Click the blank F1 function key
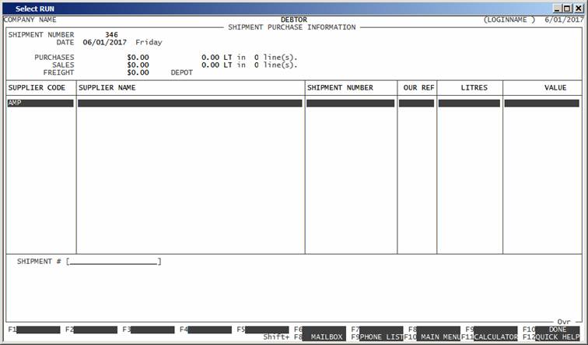Image resolution: width=588 pixels, height=345 pixels. (x=38, y=329)
